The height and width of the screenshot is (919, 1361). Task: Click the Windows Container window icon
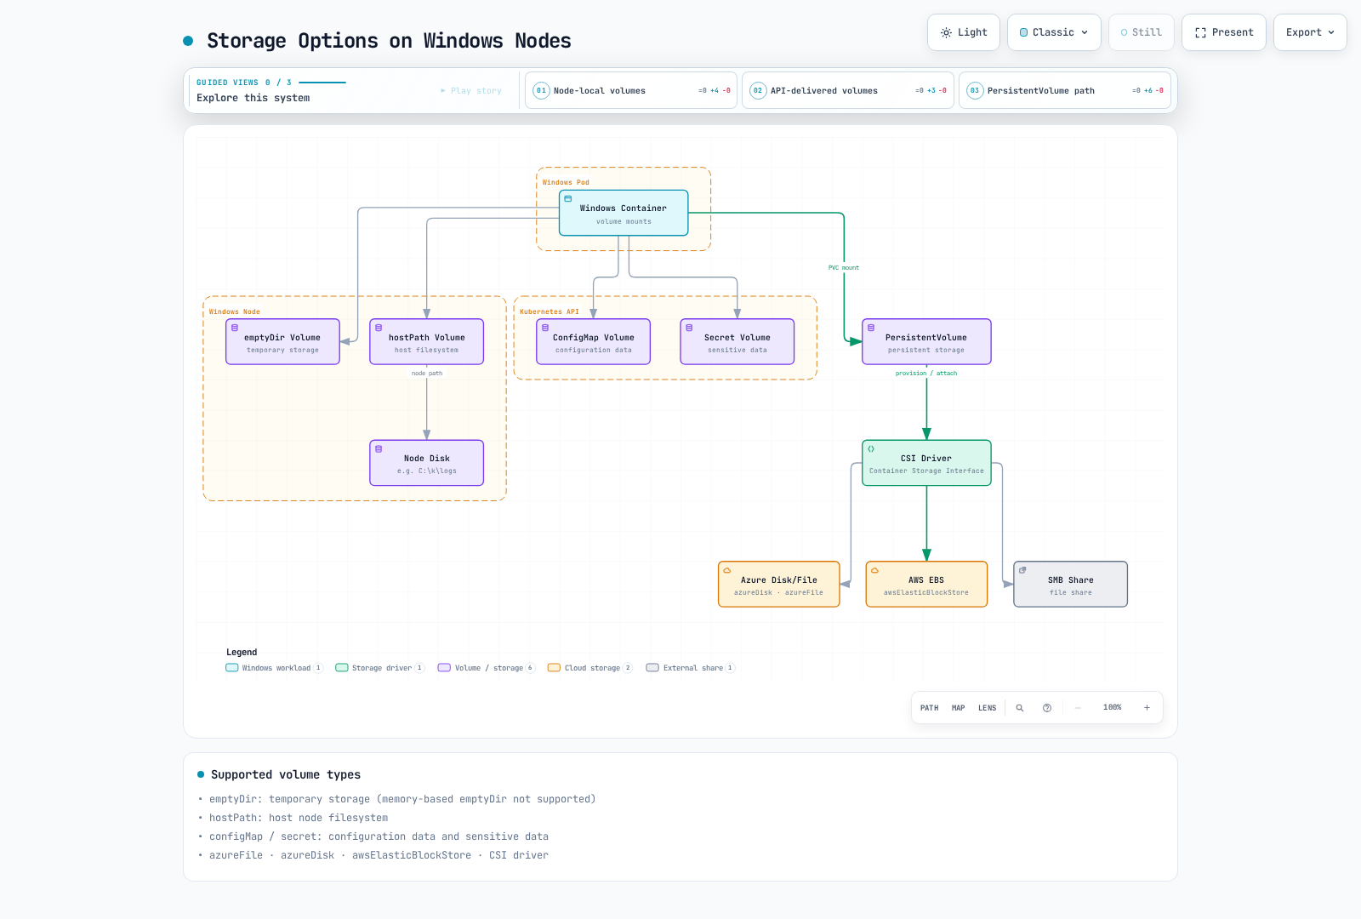[568, 199]
